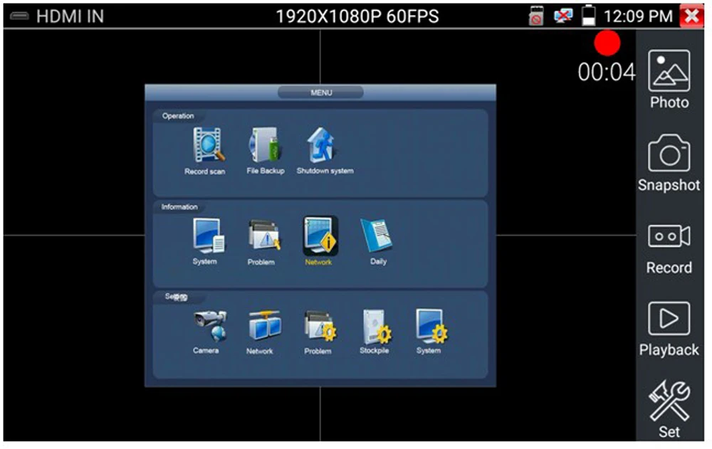This screenshot has height=449, width=712.
Task: Select Shutdown system icon
Action: (x=322, y=145)
